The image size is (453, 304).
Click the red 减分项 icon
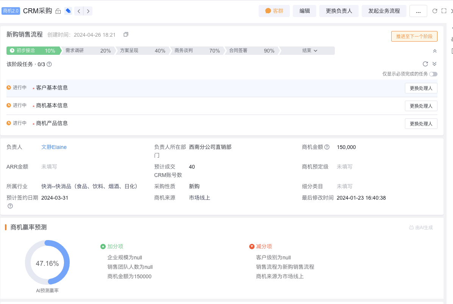click(251, 246)
